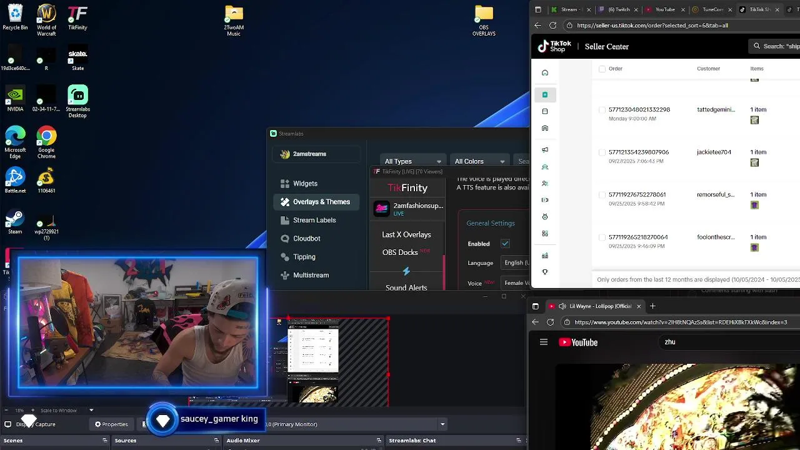Viewport: 800px width, 450px height.
Task: Open the Language dropdown showing English
Action: [x=515, y=263]
